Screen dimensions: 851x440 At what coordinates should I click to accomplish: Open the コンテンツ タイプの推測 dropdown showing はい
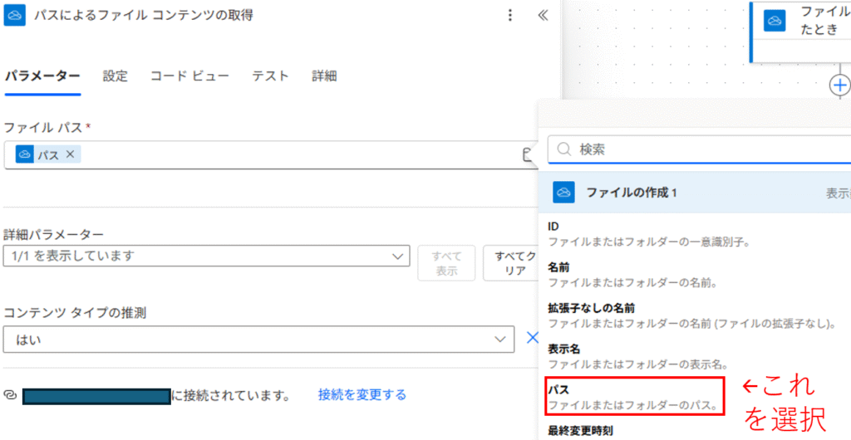[x=258, y=339]
